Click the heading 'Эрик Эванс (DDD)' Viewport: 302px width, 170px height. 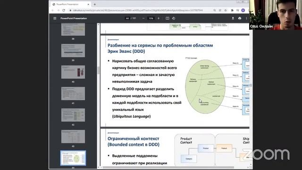click(x=126, y=51)
